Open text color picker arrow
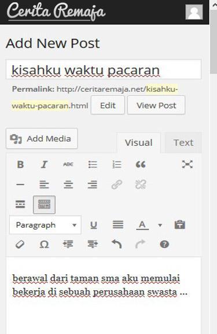The width and height of the screenshot is (217, 334). click(160, 225)
